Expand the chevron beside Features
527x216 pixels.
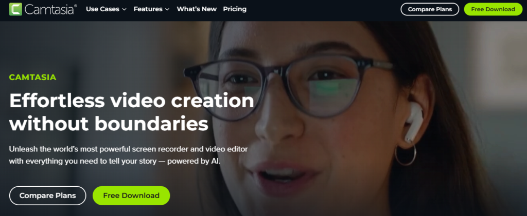(x=167, y=9)
